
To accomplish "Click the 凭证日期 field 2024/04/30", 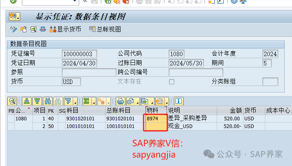I will point(79,63).
